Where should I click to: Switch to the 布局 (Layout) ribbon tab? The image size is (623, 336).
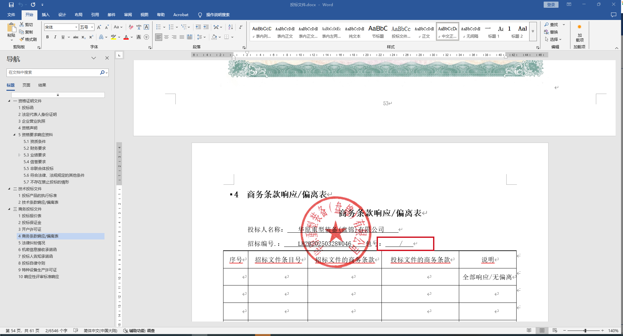[79, 15]
